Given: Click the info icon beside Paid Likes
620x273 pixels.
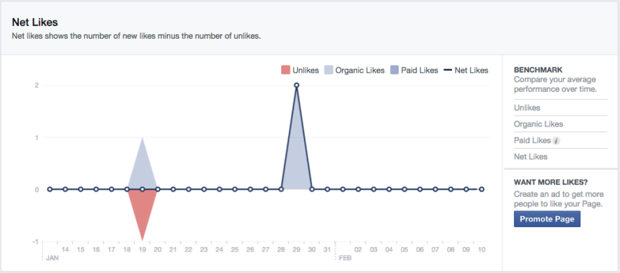Looking at the screenshot, I should coord(557,141).
